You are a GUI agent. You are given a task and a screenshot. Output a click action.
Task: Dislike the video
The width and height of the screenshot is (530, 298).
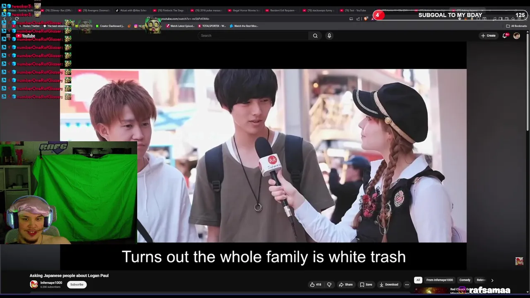329,284
